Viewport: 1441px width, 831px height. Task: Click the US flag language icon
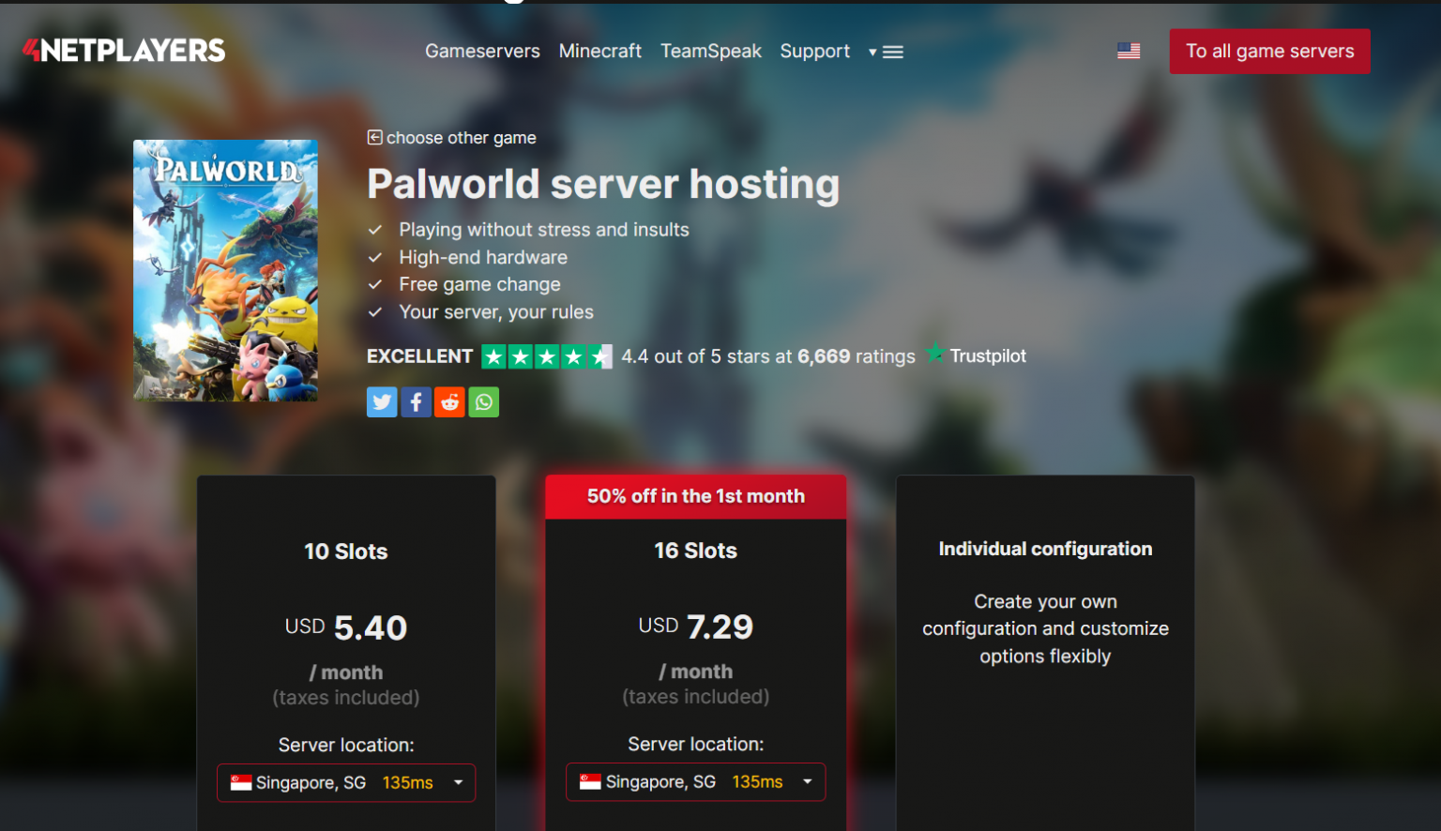tap(1129, 52)
